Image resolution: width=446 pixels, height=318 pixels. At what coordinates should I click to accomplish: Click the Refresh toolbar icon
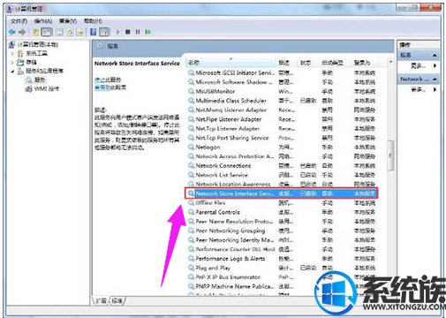tap(70, 32)
